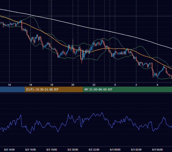Click the upper chart time label 22
Screen dimensions: 172x152
pyautogui.click(x=94, y=85)
